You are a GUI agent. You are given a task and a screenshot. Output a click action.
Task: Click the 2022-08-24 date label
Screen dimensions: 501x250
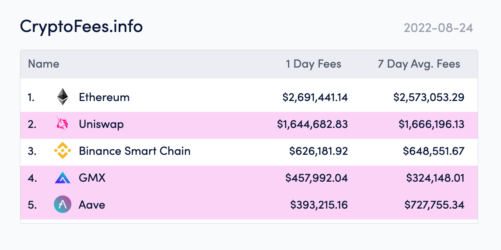[x=438, y=28]
